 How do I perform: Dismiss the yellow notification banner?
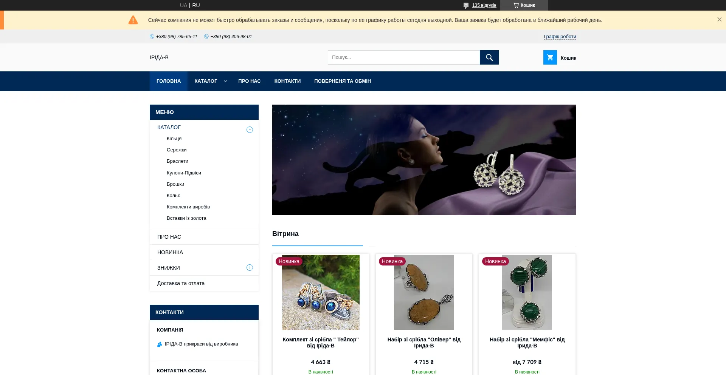point(719,20)
